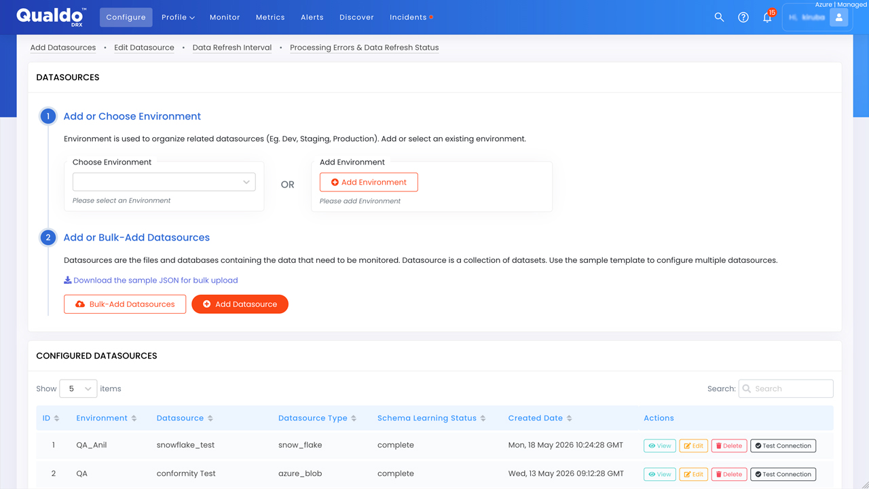Screen dimensions: 869x489
Task: Open the Configure tab
Action: [126, 18]
